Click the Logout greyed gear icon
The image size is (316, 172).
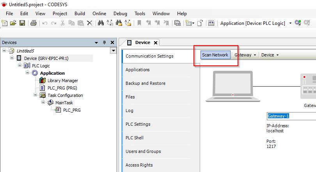pos(307,23)
